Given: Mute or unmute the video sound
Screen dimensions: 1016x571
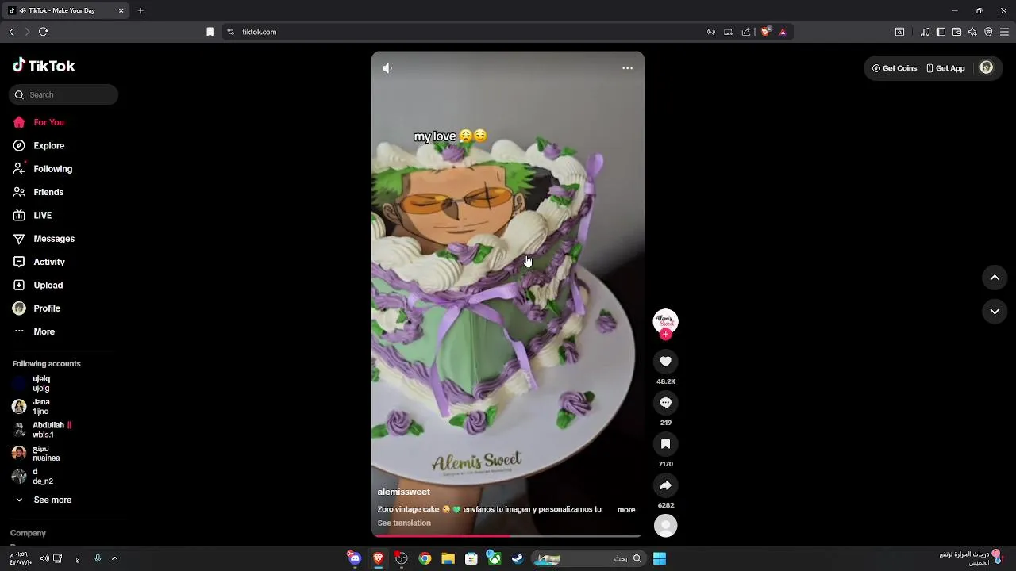Looking at the screenshot, I should coord(387,68).
